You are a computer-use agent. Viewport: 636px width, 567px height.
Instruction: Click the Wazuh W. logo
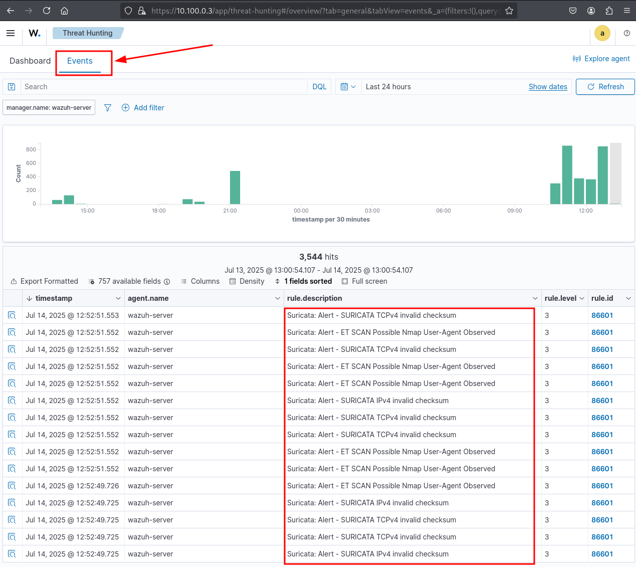pyautogui.click(x=35, y=33)
